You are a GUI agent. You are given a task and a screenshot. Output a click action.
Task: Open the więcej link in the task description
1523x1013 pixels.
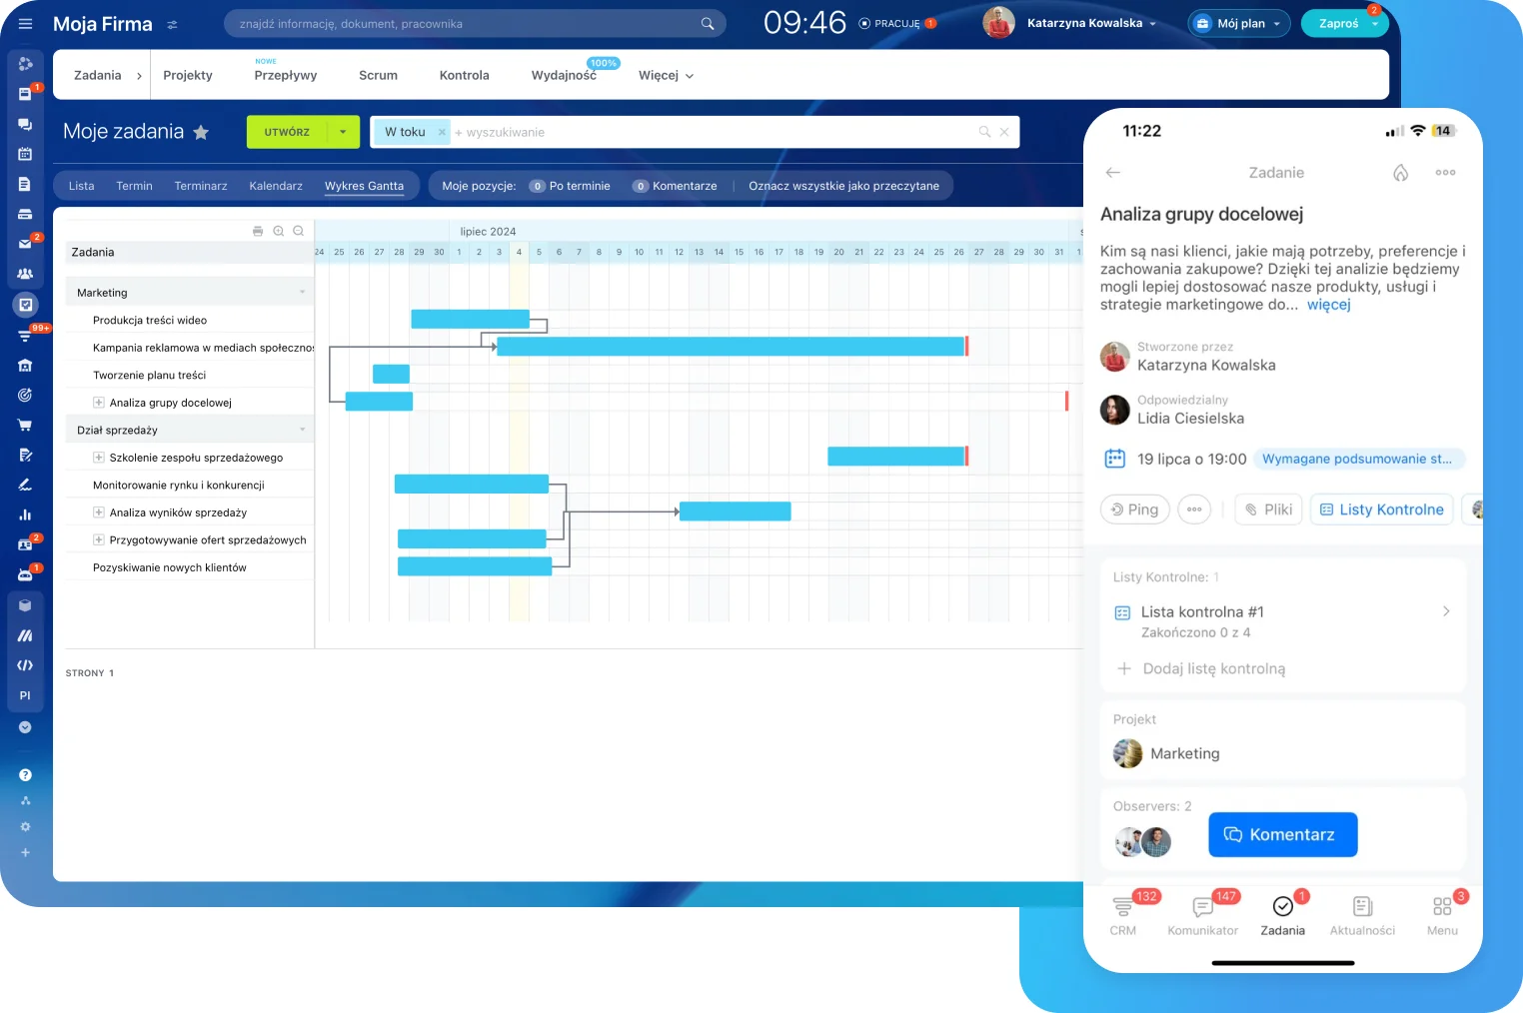click(x=1328, y=304)
